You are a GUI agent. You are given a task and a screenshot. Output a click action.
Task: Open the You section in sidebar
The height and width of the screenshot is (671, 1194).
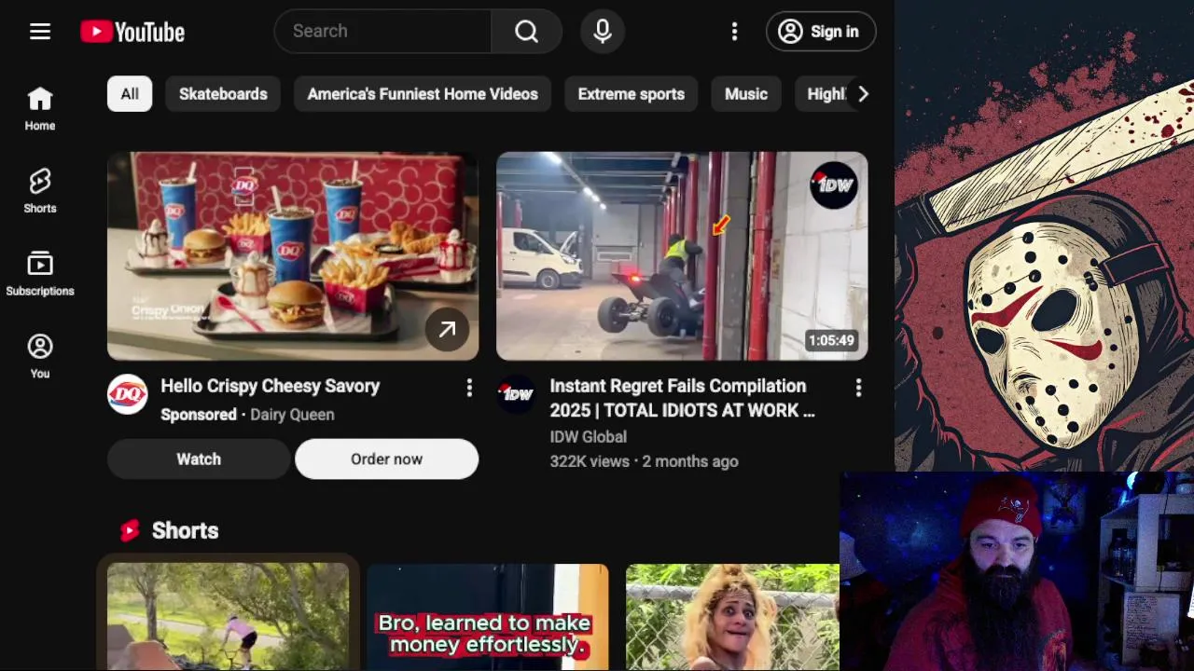coord(40,357)
